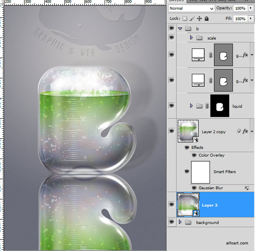Click the lock position move icon
255x251 pixels.
199,19
